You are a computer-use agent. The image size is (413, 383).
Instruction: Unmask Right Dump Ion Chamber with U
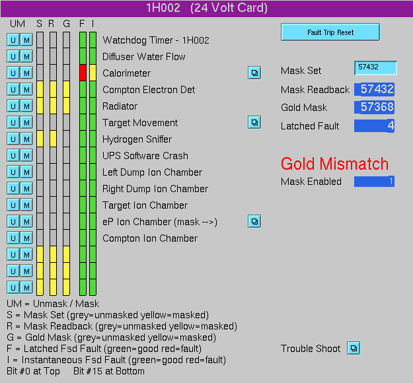[x=13, y=188]
